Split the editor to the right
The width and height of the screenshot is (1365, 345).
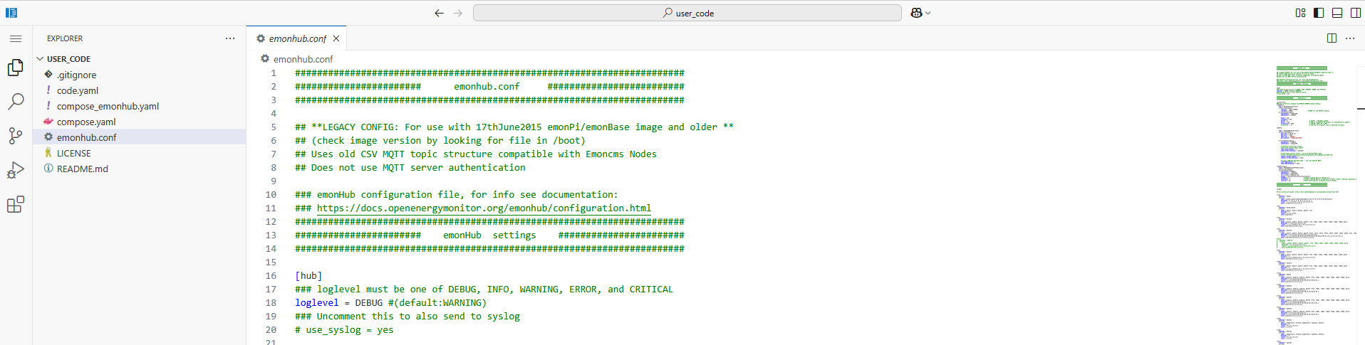(1332, 38)
